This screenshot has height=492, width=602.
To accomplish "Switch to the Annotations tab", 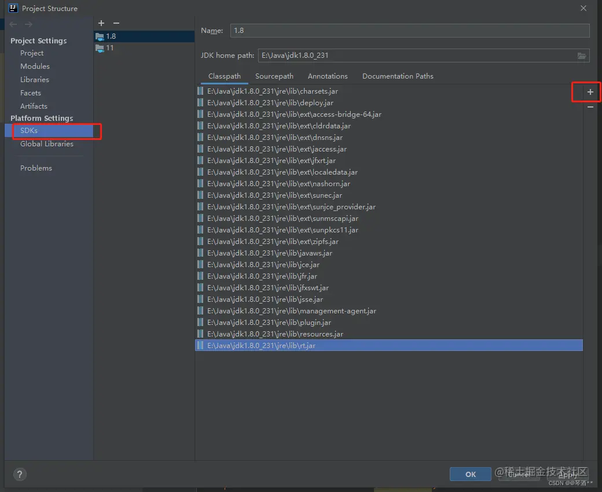I will 328,76.
